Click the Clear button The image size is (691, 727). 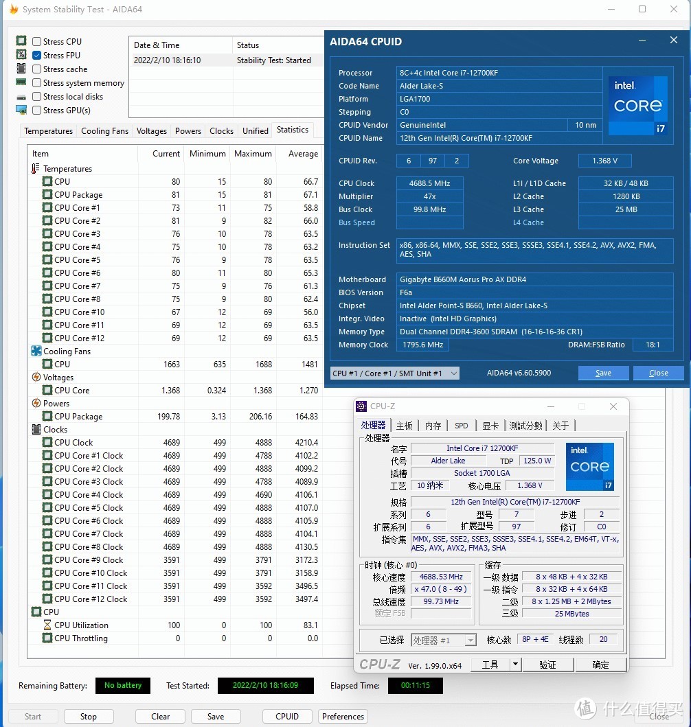click(161, 716)
